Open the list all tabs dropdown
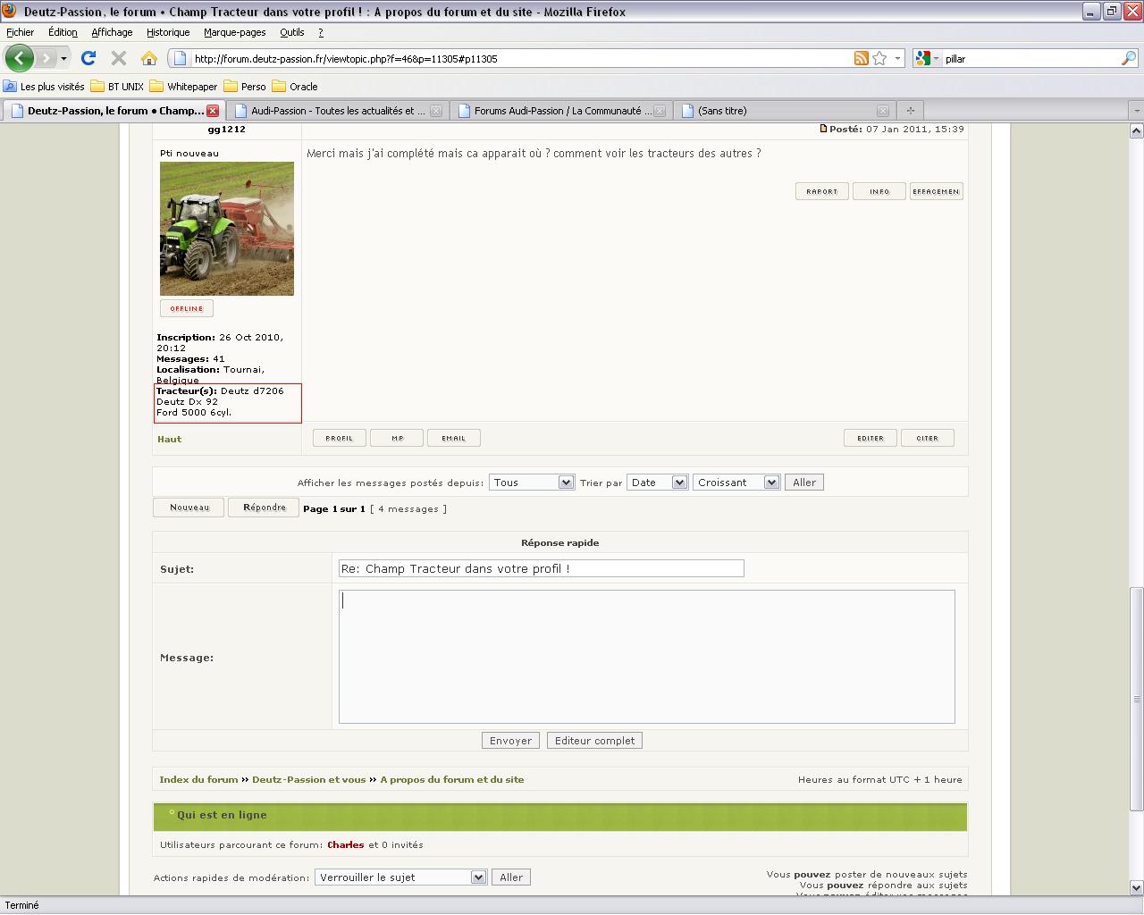 click(1136, 111)
